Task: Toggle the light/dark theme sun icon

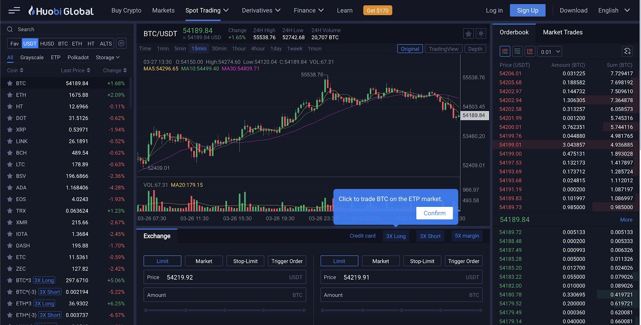Action: [481, 34]
